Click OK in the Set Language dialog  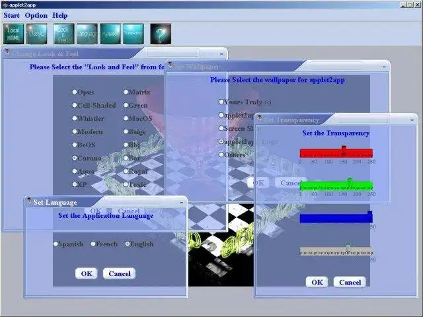click(87, 273)
